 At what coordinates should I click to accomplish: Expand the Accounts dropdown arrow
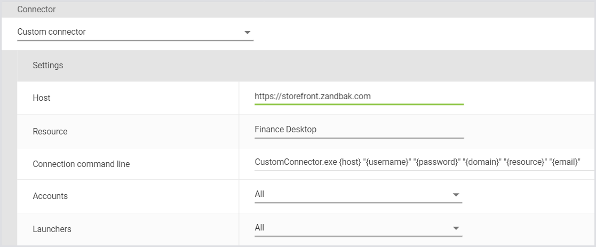(456, 195)
